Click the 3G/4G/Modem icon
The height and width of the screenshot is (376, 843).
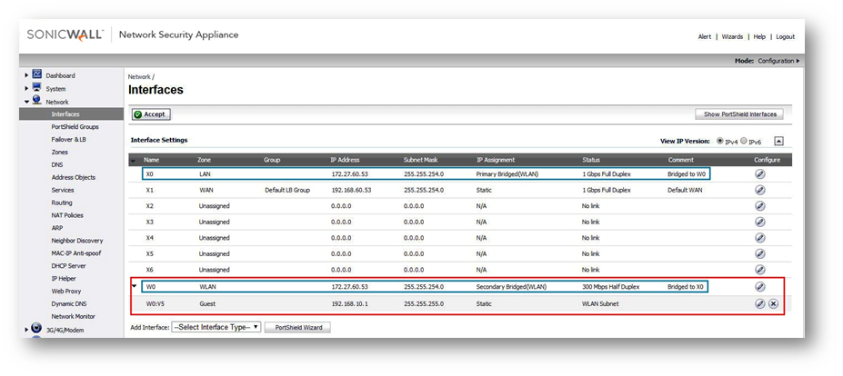36,329
